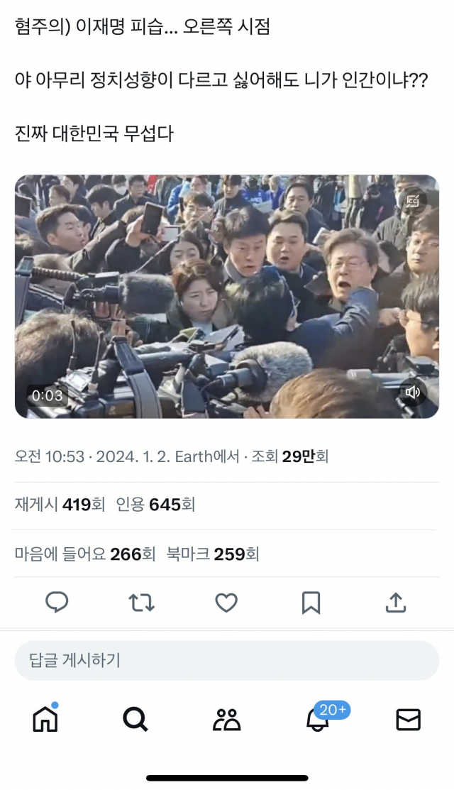The width and height of the screenshot is (454, 790).
Task: Tap the 북마크 259회 count
Action: pyautogui.click(x=213, y=554)
